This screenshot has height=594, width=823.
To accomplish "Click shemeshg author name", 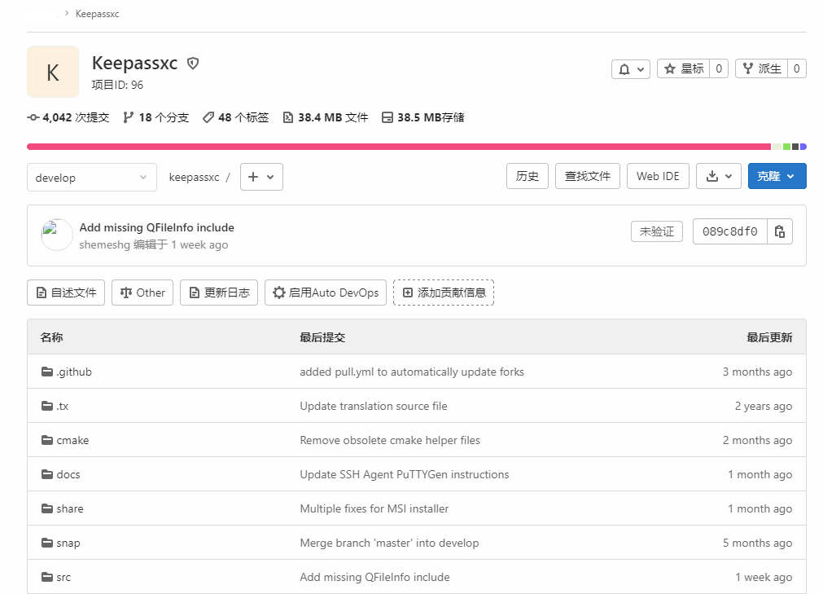I will 104,244.
